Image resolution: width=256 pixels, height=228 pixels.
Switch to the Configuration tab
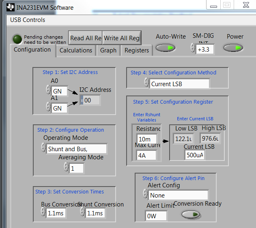(x=32, y=50)
